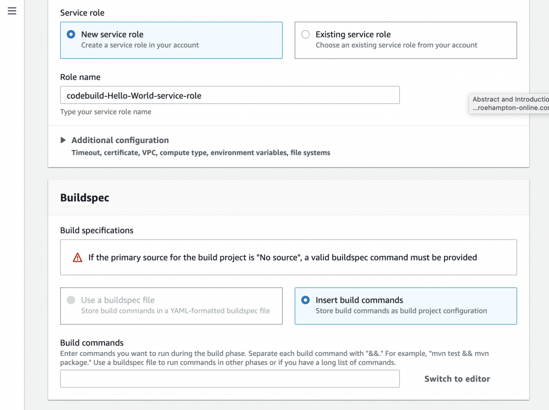Choose the Existing service role option
The height and width of the screenshot is (410, 549).
[x=306, y=34]
